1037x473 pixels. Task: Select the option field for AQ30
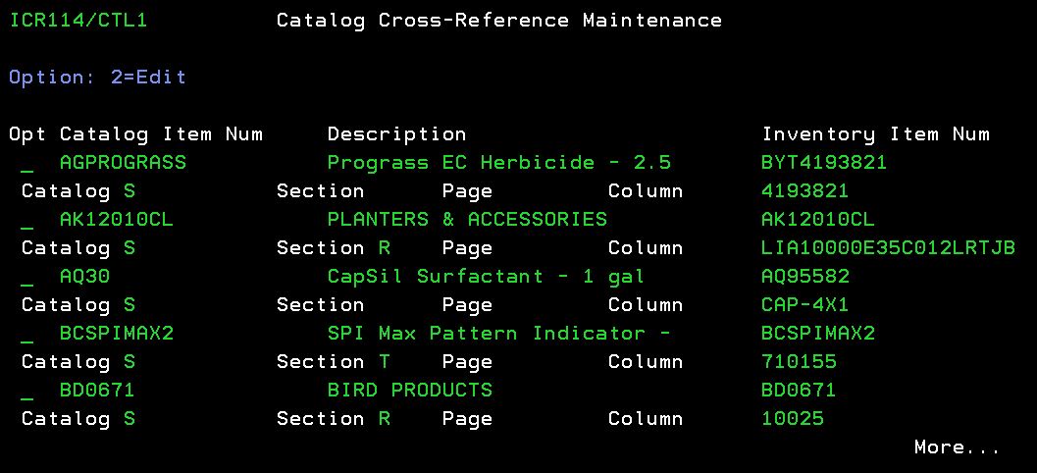[x=26, y=277]
